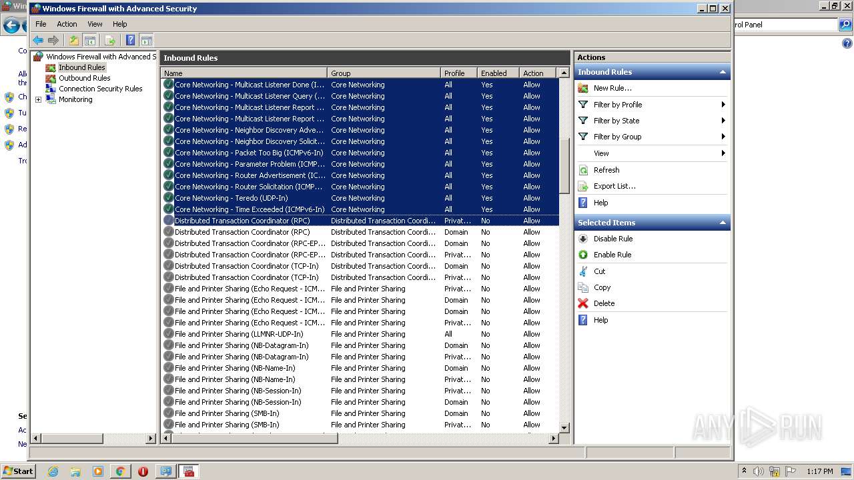Image resolution: width=854 pixels, height=480 pixels.
Task: Open Opera browser from the taskbar
Action: click(x=143, y=471)
